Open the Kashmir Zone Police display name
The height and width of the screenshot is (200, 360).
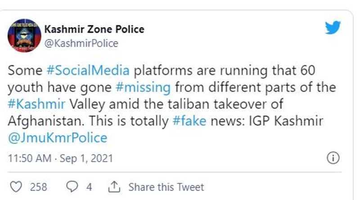(x=94, y=29)
